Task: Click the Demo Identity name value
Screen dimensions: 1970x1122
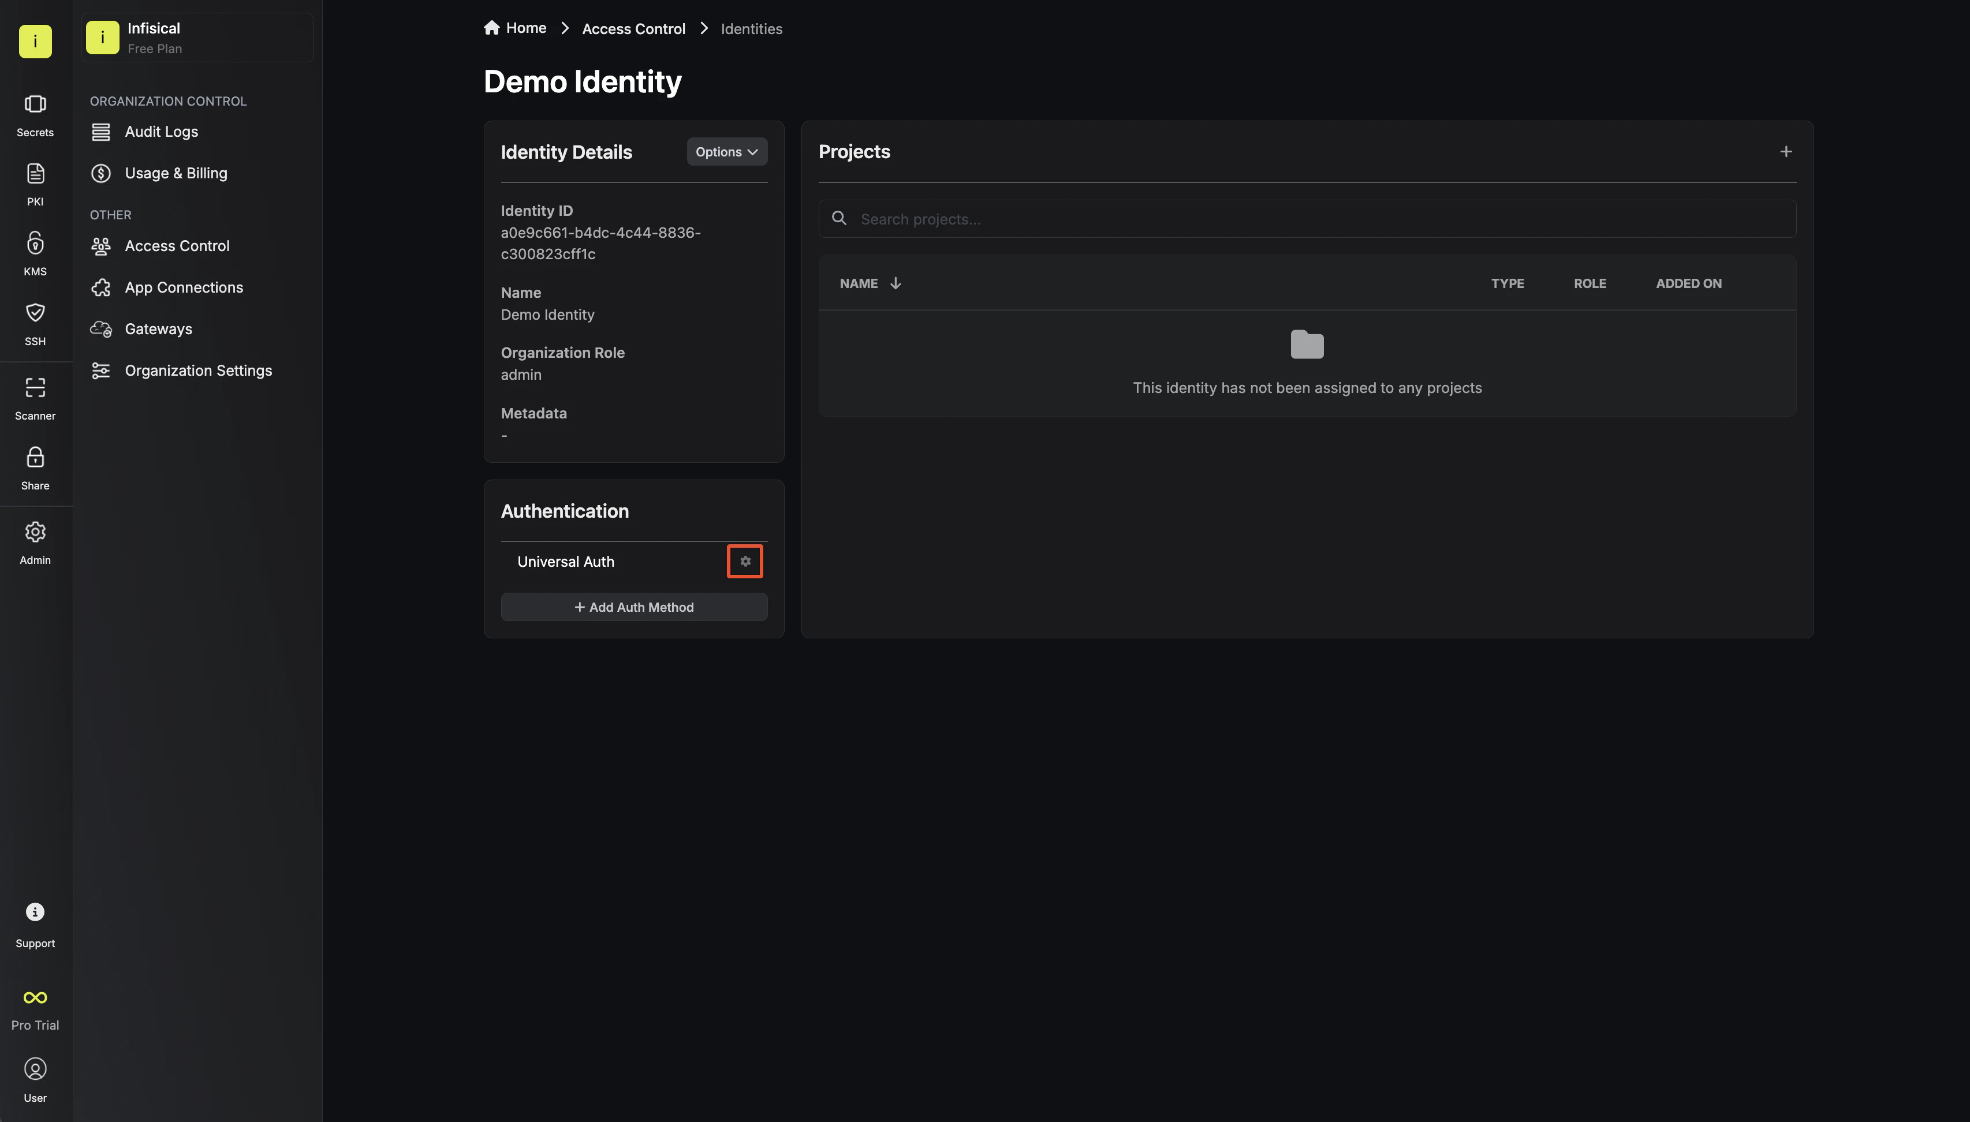Action: (x=547, y=315)
